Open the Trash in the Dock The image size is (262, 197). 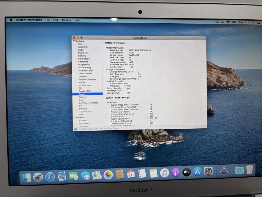pyautogui.click(x=249, y=170)
